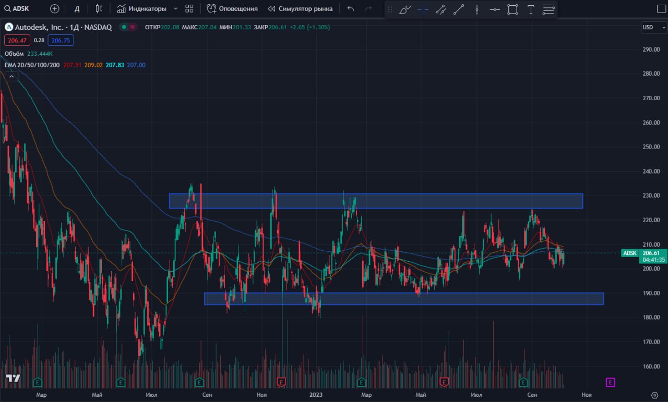Start Симулятор рынка replay mode
This screenshot has height=402, width=668.
point(300,9)
